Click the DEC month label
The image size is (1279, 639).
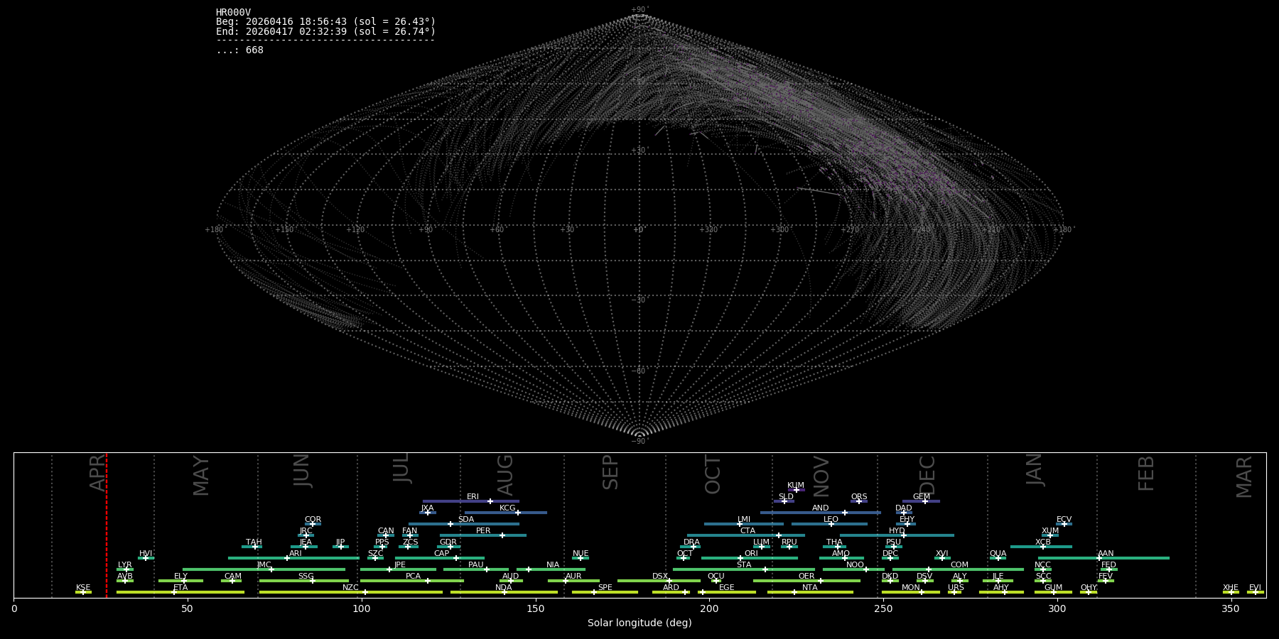tap(927, 475)
